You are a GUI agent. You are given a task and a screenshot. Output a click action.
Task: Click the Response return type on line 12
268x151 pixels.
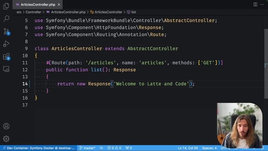coord(125,70)
